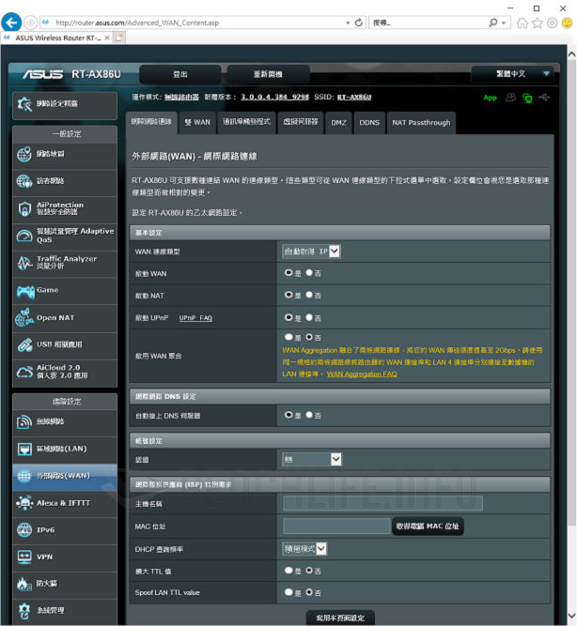Open language selector dropdown
The width and height of the screenshot is (577, 626).
[x=513, y=74]
